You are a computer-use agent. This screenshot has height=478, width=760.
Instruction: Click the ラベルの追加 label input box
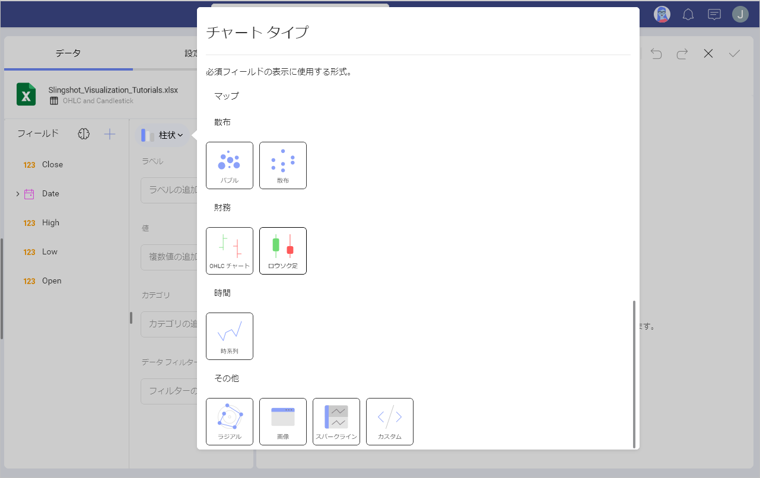169,190
